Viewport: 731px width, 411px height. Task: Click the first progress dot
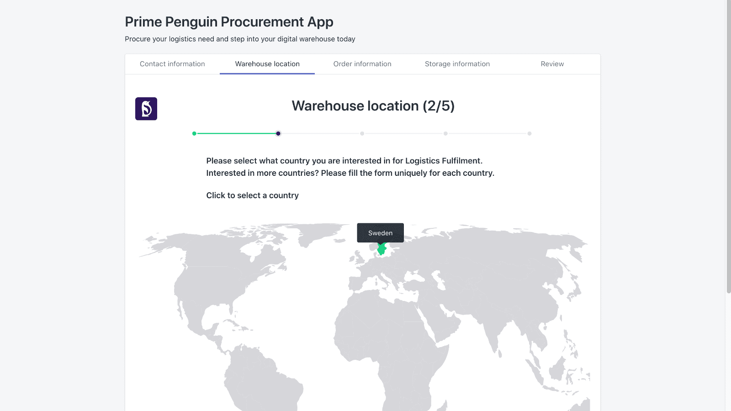(x=194, y=133)
